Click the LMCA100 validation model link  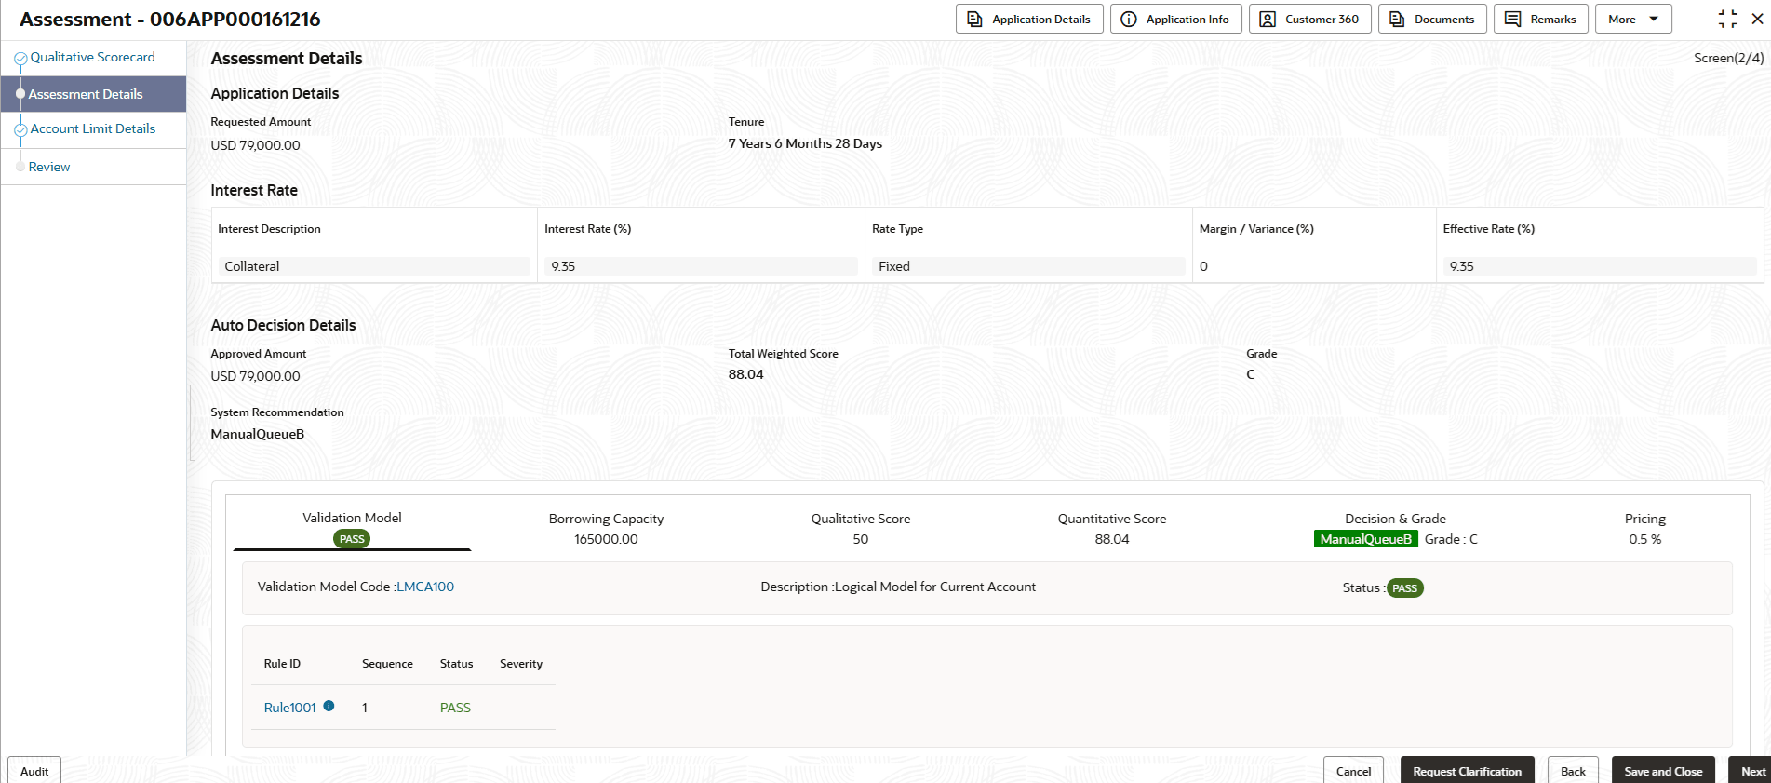(425, 587)
